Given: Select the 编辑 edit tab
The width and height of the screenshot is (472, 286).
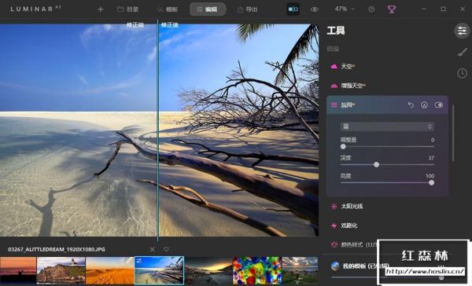Looking at the screenshot, I should [x=208, y=9].
